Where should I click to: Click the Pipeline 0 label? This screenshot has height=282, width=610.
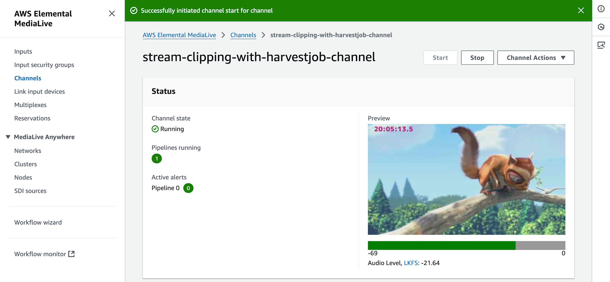tap(166, 188)
